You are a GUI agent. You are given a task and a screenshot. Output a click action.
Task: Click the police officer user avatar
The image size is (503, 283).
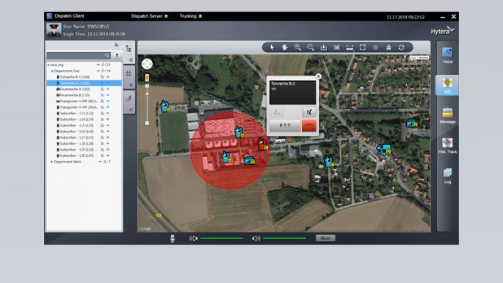(x=53, y=30)
